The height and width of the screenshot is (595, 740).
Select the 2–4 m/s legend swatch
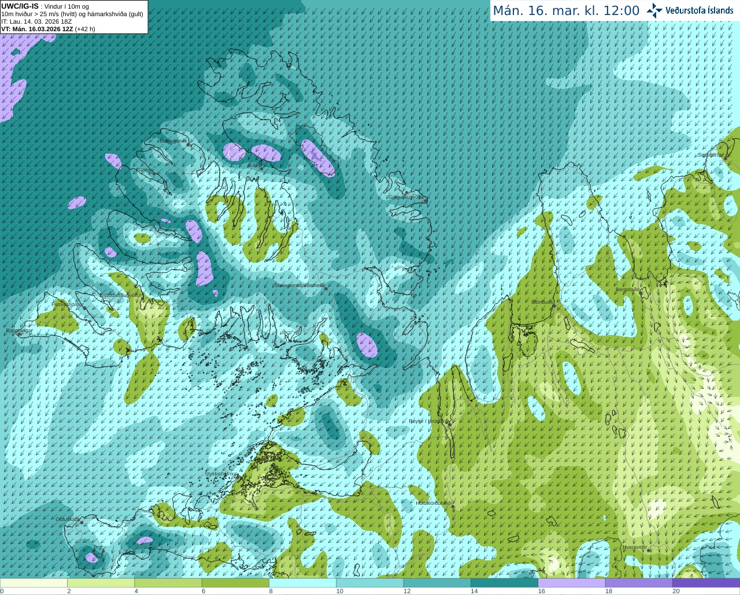pos(101,583)
